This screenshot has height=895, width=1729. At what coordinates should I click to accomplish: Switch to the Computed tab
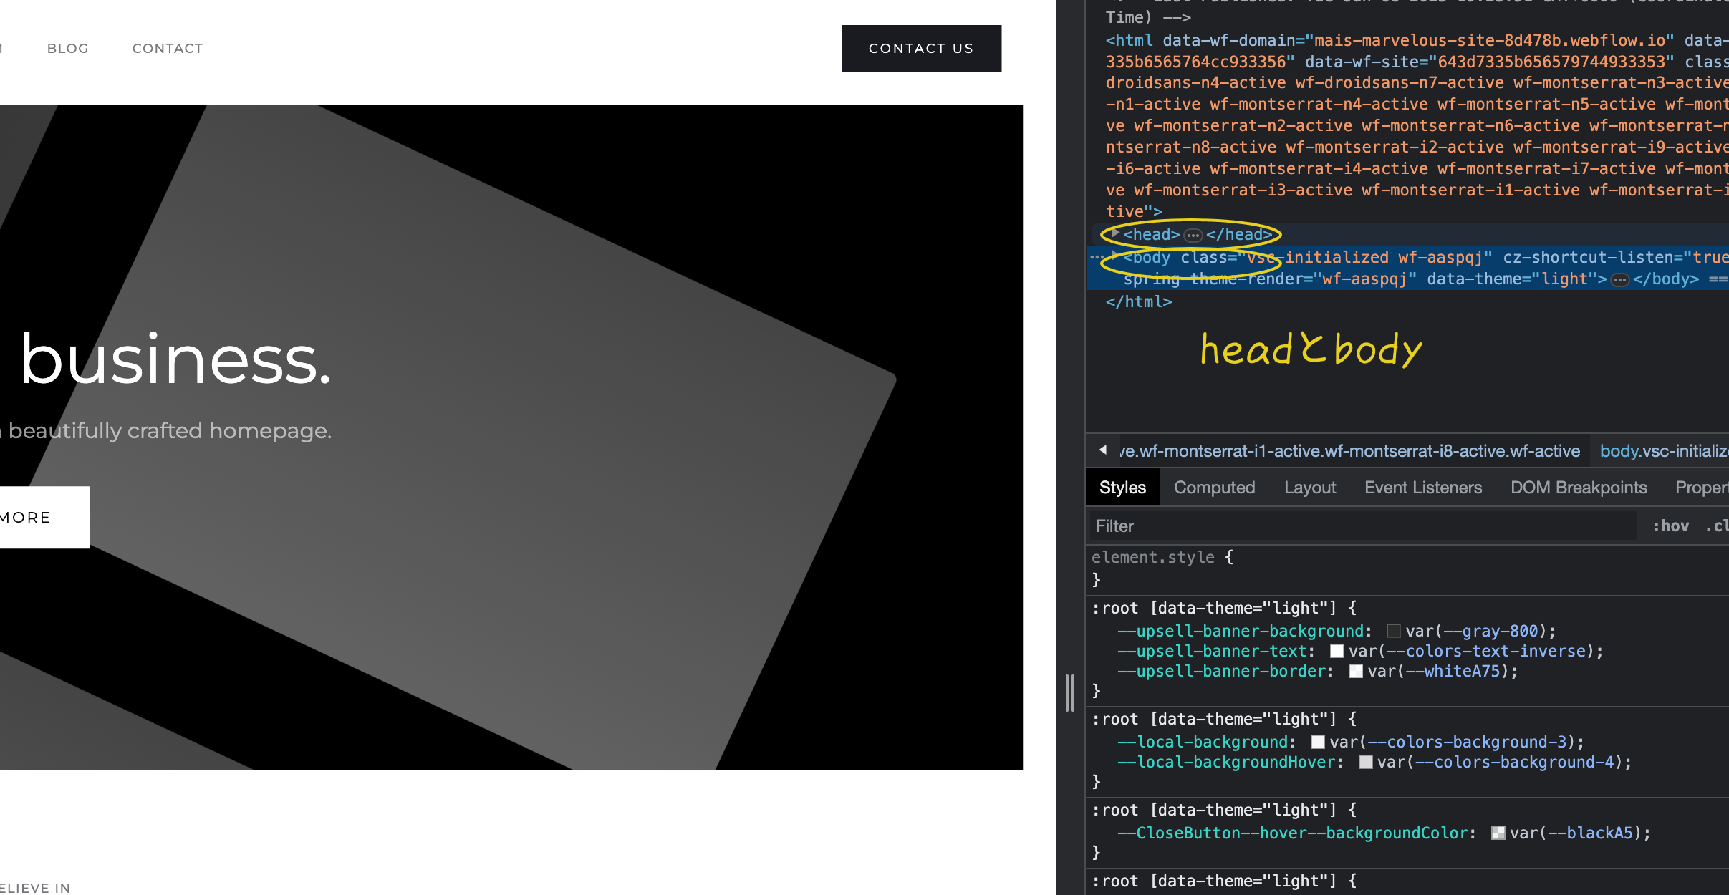pyautogui.click(x=1214, y=488)
